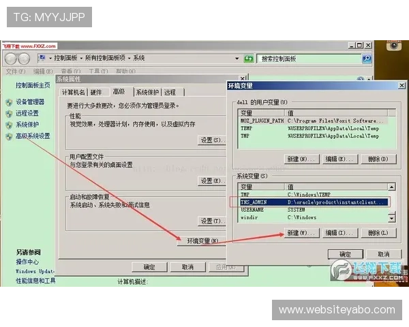Image resolution: width=409 pixels, height=327 pixels.
Task: Click 确定 in the 环境变量 dialog
Action: point(346,254)
